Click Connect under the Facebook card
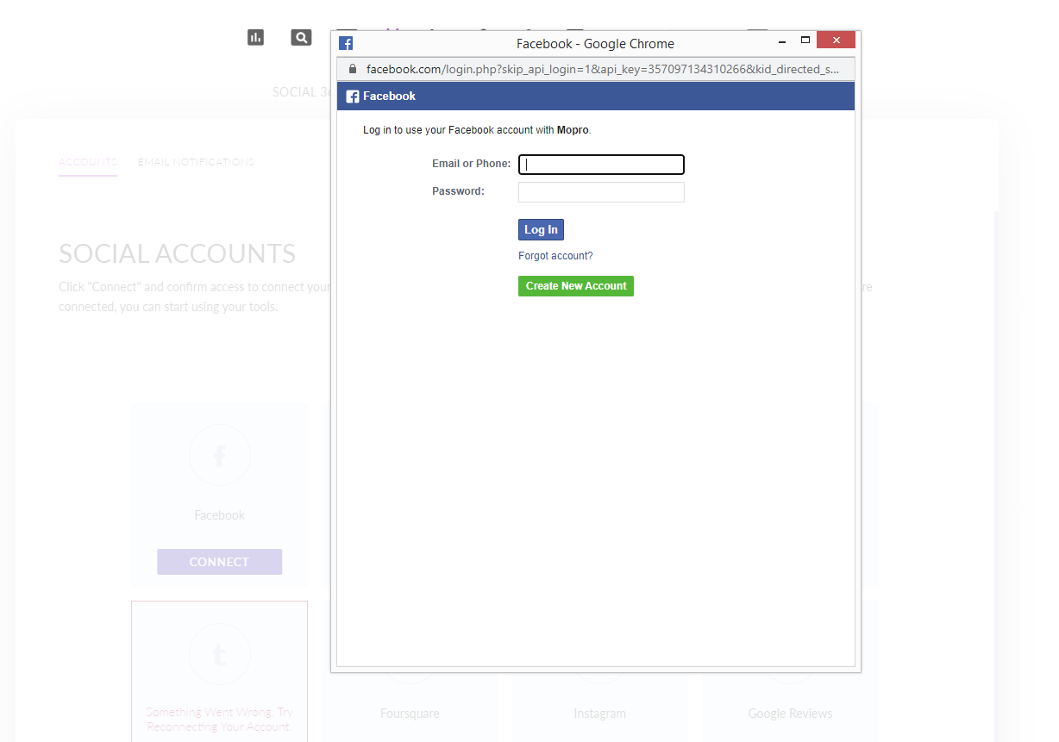The width and height of the screenshot is (1059, 742). (x=219, y=562)
